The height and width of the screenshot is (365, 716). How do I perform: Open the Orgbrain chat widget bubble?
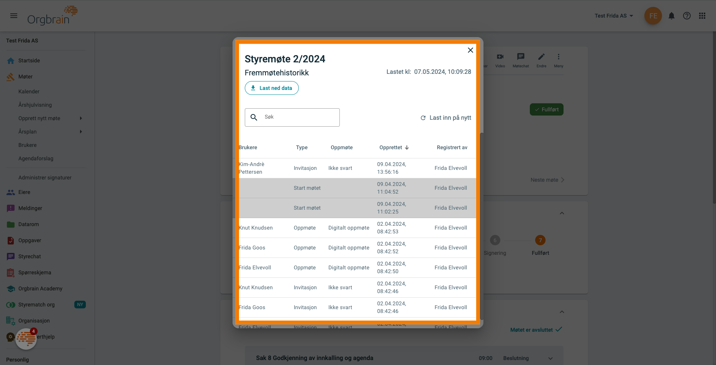(x=26, y=339)
